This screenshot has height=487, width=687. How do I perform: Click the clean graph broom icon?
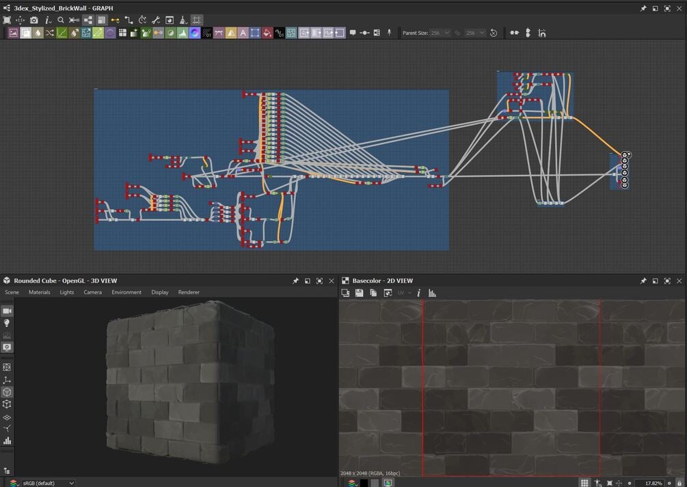point(183,20)
